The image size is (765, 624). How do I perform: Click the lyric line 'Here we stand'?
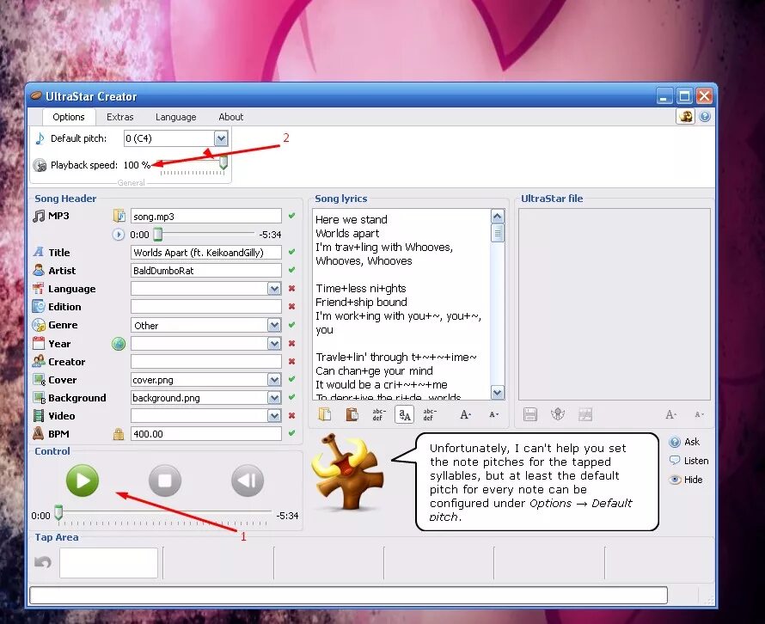[x=352, y=219]
